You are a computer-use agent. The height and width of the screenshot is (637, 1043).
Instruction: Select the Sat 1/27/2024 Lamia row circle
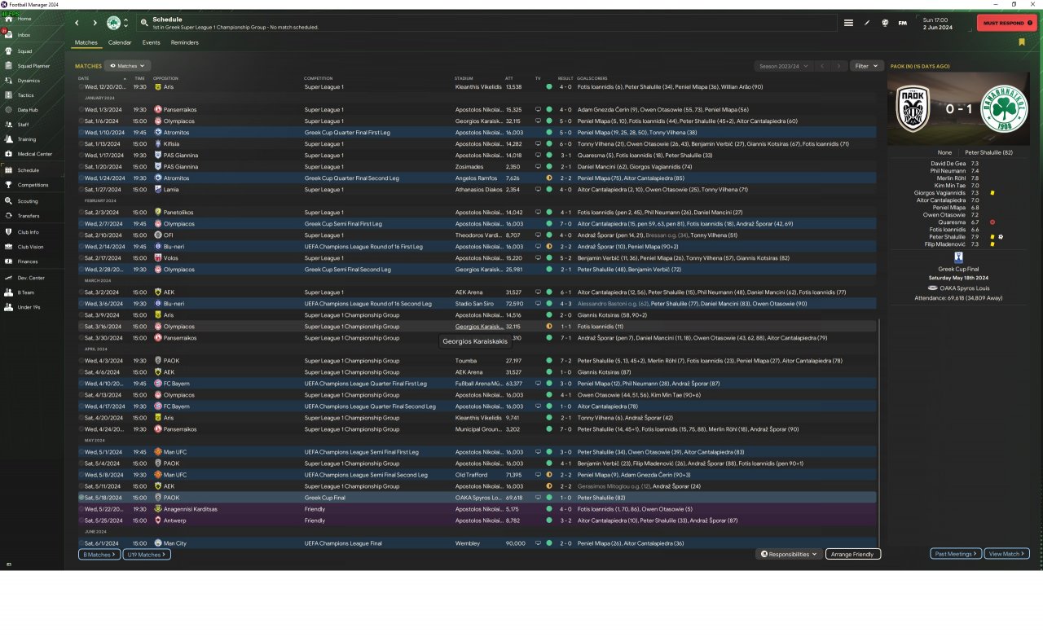pyautogui.click(x=81, y=190)
